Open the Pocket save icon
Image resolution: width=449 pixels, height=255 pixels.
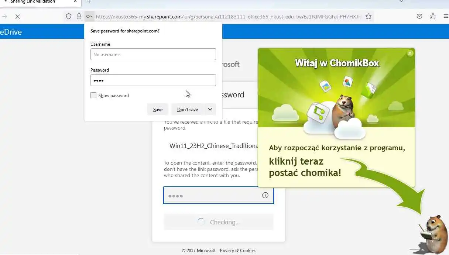click(x=419, y=16)
